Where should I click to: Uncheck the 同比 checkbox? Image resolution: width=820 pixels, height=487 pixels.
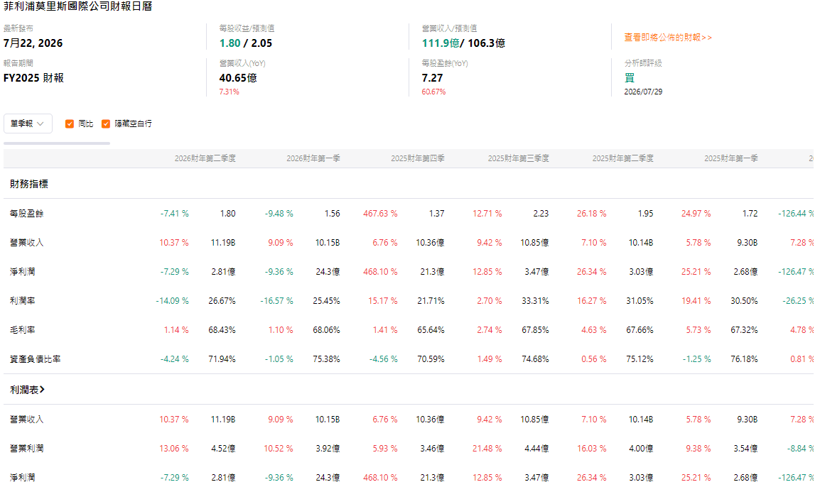[x=70, y=124]
